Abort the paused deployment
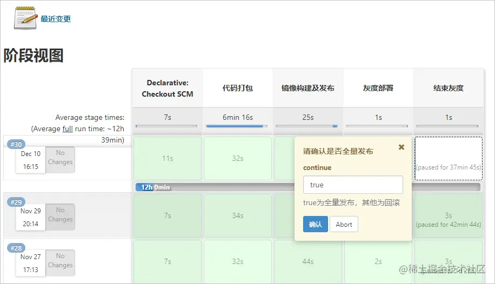 click(344, 224)
